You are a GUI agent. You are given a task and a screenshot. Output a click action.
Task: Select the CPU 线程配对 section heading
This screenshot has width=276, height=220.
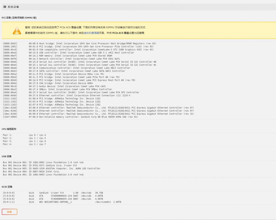coord(9,129)
